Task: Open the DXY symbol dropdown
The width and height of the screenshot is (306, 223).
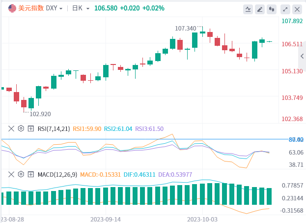Action: (54, 8)
